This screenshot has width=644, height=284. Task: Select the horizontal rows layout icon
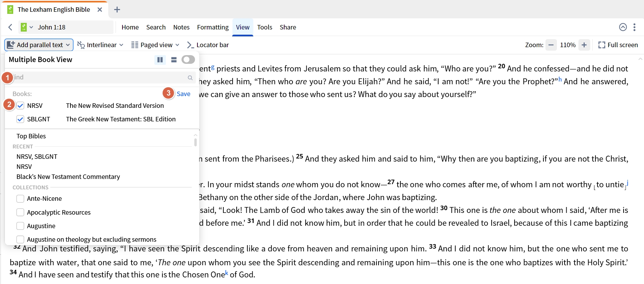click(x=174, y=60)
